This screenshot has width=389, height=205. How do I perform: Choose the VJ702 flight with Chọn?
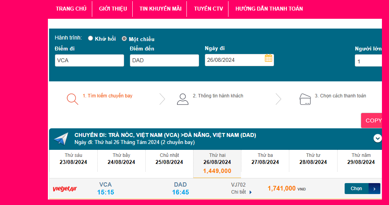(356, 189)
